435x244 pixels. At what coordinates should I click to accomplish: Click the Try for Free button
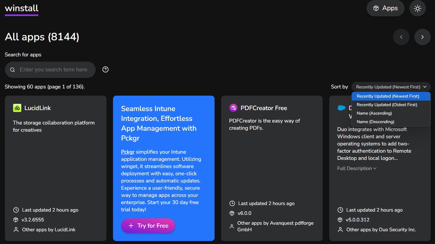click(x=148, y=226)
